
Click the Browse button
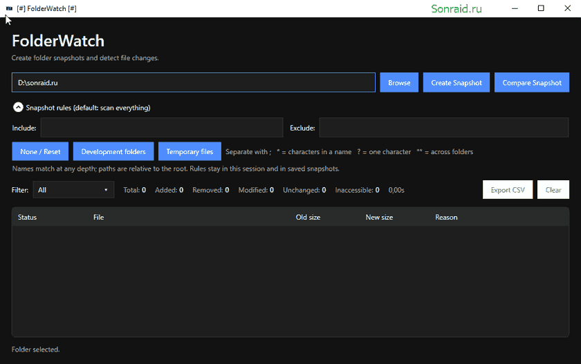[x=399, y=82]
